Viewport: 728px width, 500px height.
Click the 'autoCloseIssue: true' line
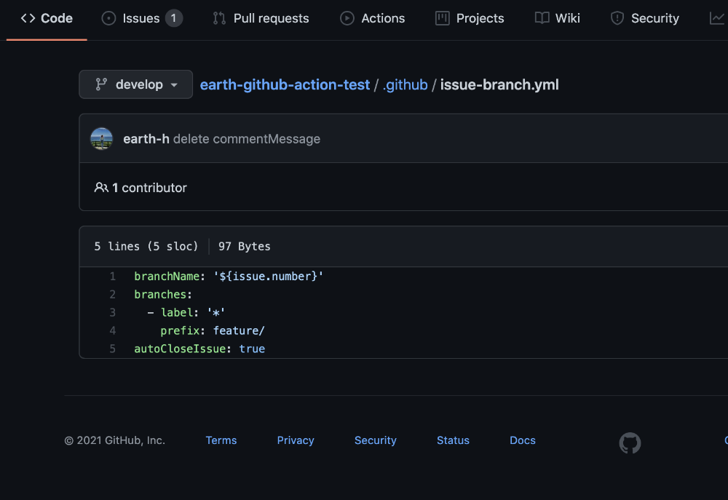click(199, 349)
